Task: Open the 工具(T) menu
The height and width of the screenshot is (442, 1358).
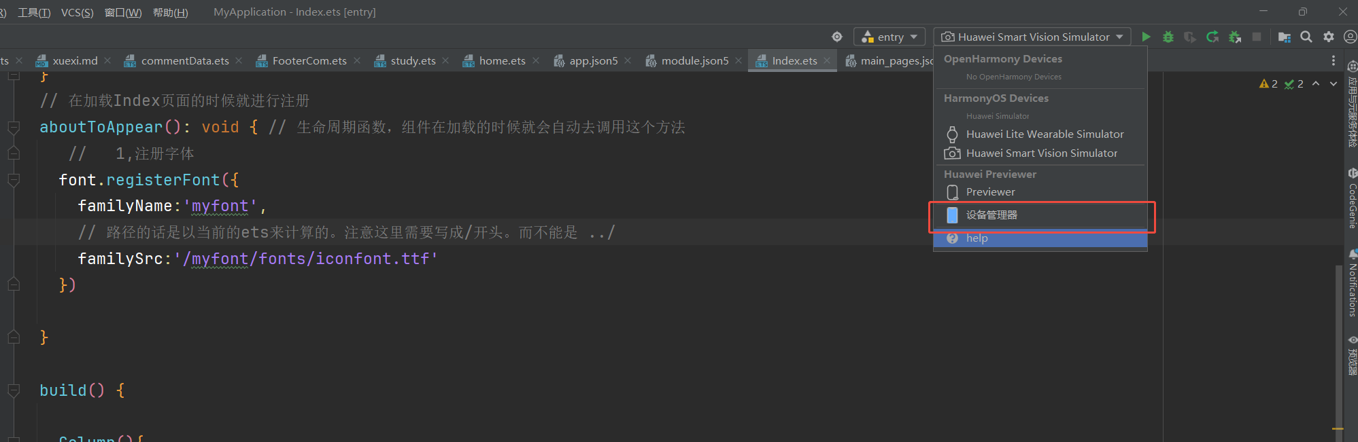Action: (34, 12)
